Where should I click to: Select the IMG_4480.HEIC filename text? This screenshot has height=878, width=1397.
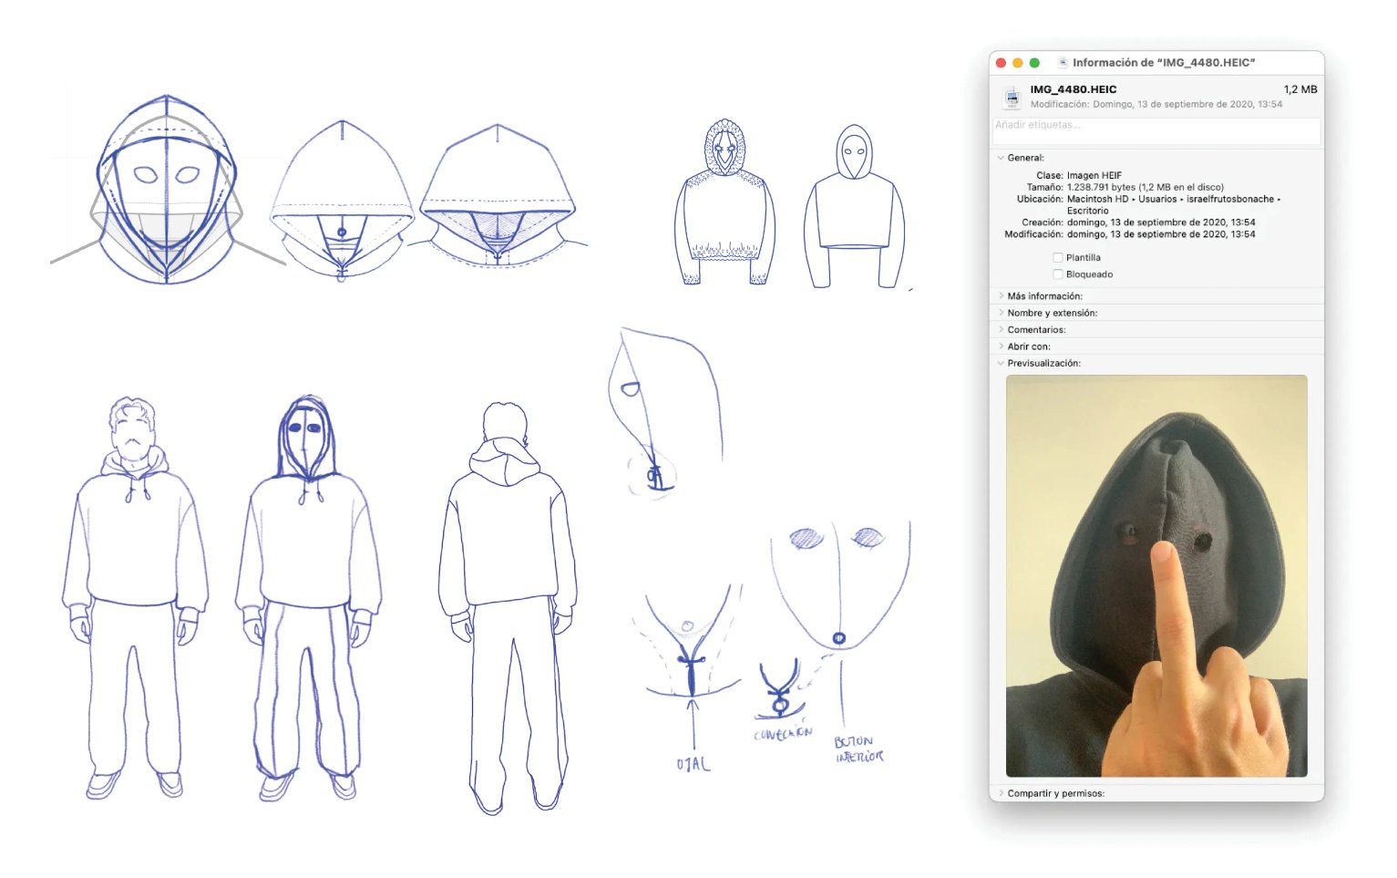[x=1073, y=89]
